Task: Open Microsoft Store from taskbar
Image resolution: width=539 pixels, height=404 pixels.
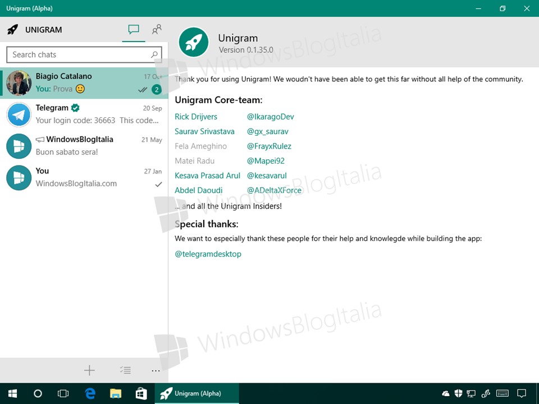Action: [141, 393]
